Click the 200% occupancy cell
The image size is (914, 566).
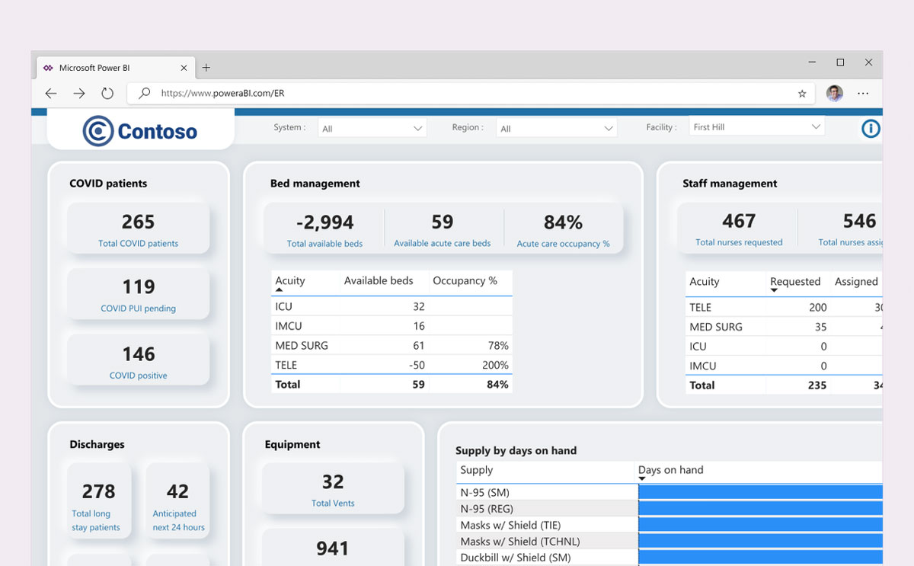pos(495,365)
